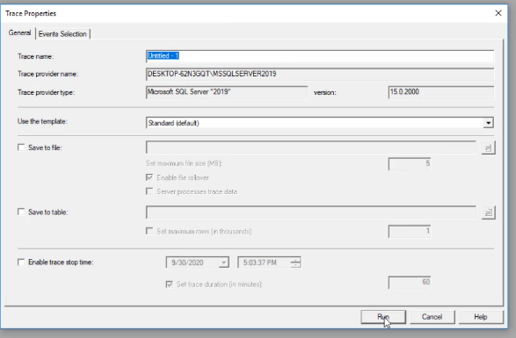This screenshot has width=516, height=338.
Task: Click the trace duration minutes field
Action: 410,282
